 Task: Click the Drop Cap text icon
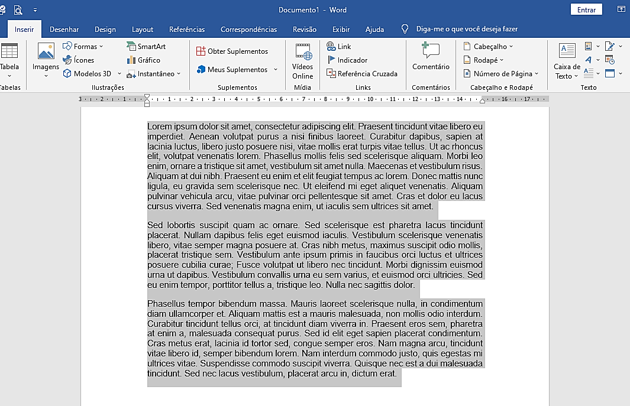pyautogui.click(x=589, y=73)
